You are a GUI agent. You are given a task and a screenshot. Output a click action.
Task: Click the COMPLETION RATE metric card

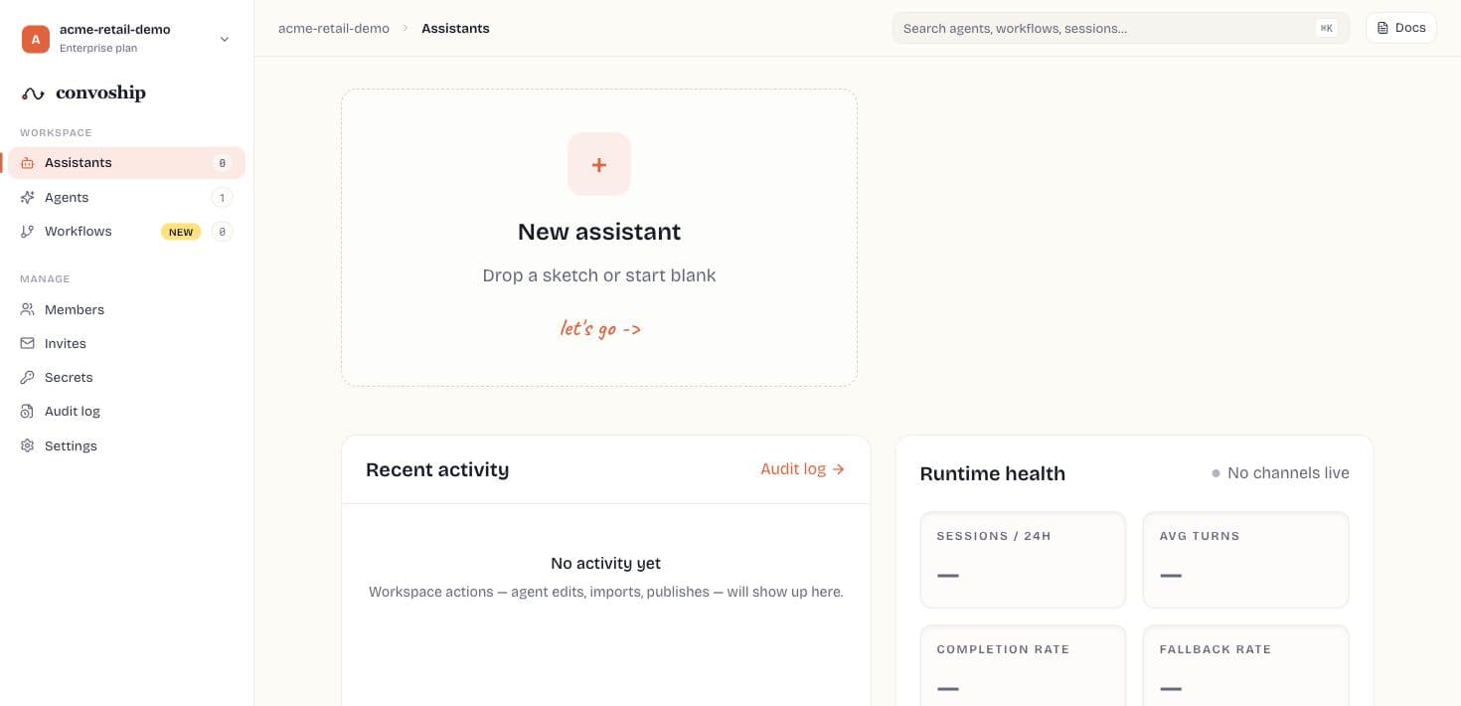click(x=1023, y=666)
